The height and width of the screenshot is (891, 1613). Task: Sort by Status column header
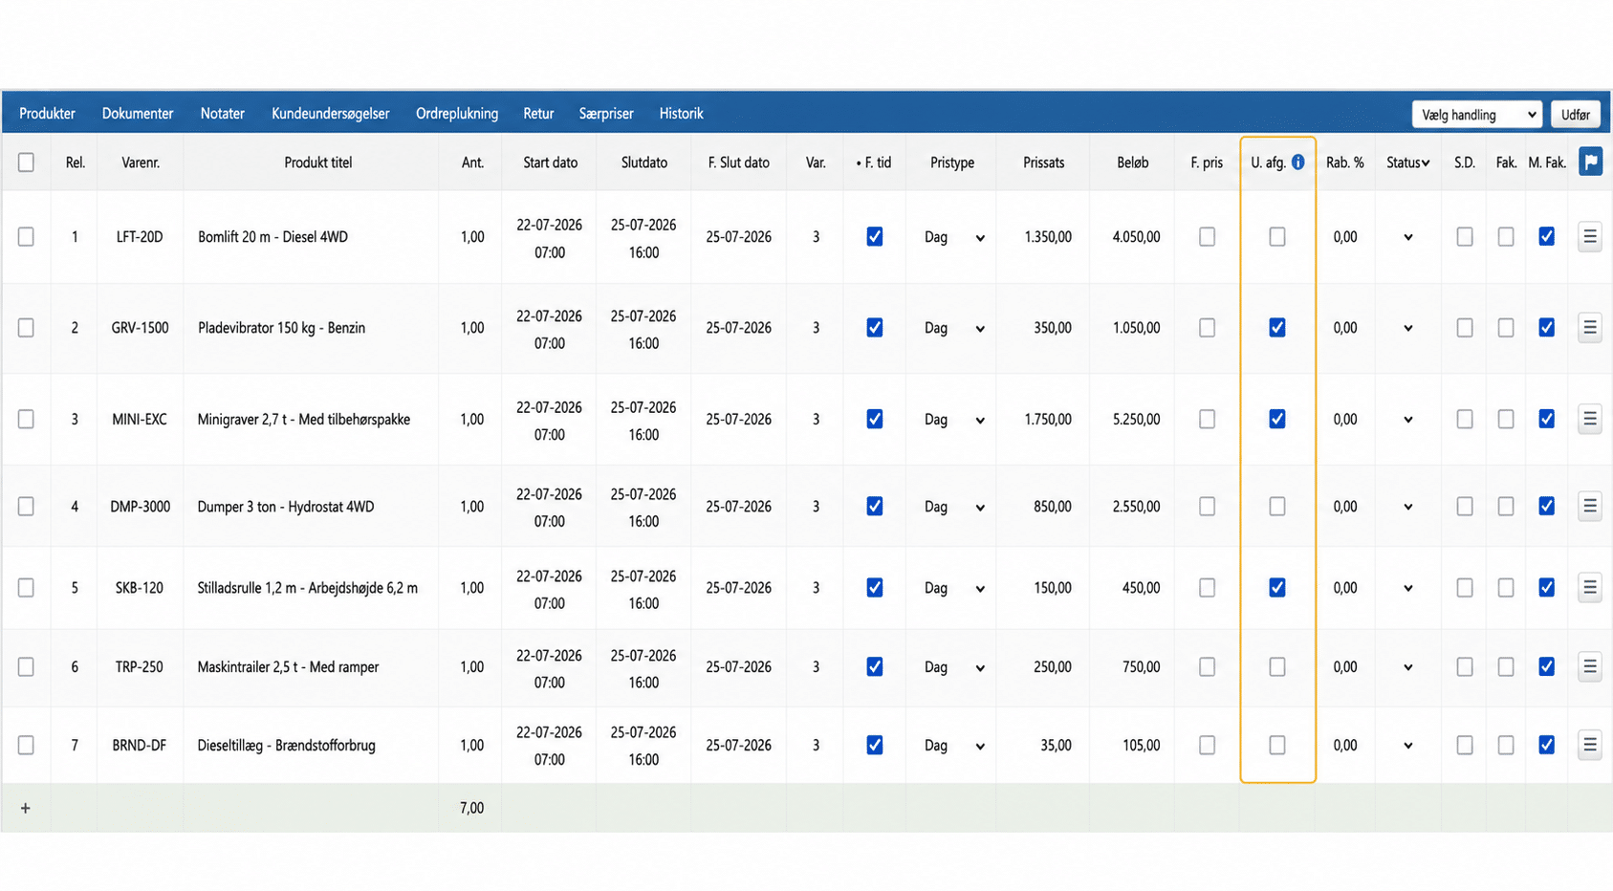1407,163
